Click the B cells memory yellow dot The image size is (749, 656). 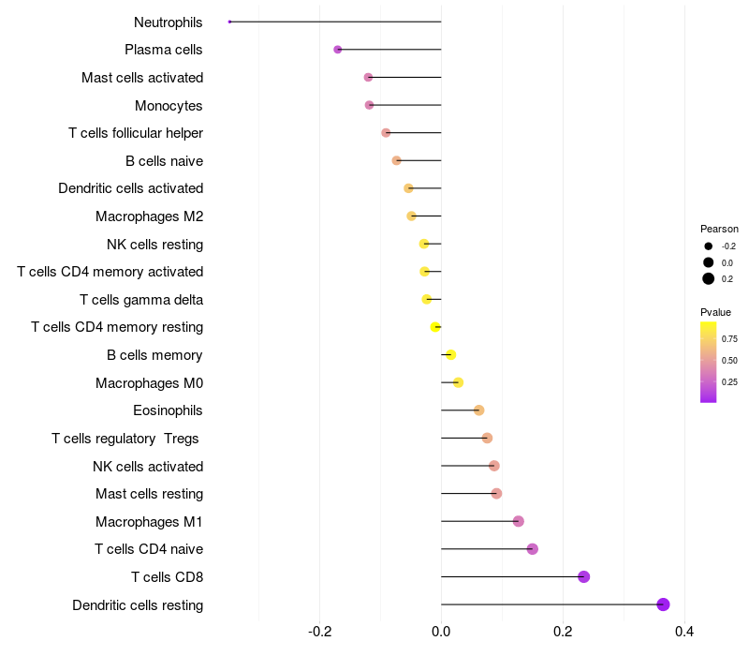[x=451, y=355]
